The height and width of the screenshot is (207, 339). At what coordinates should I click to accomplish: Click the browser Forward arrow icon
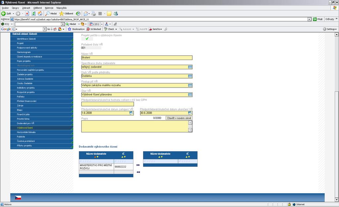tap(18, 14)
